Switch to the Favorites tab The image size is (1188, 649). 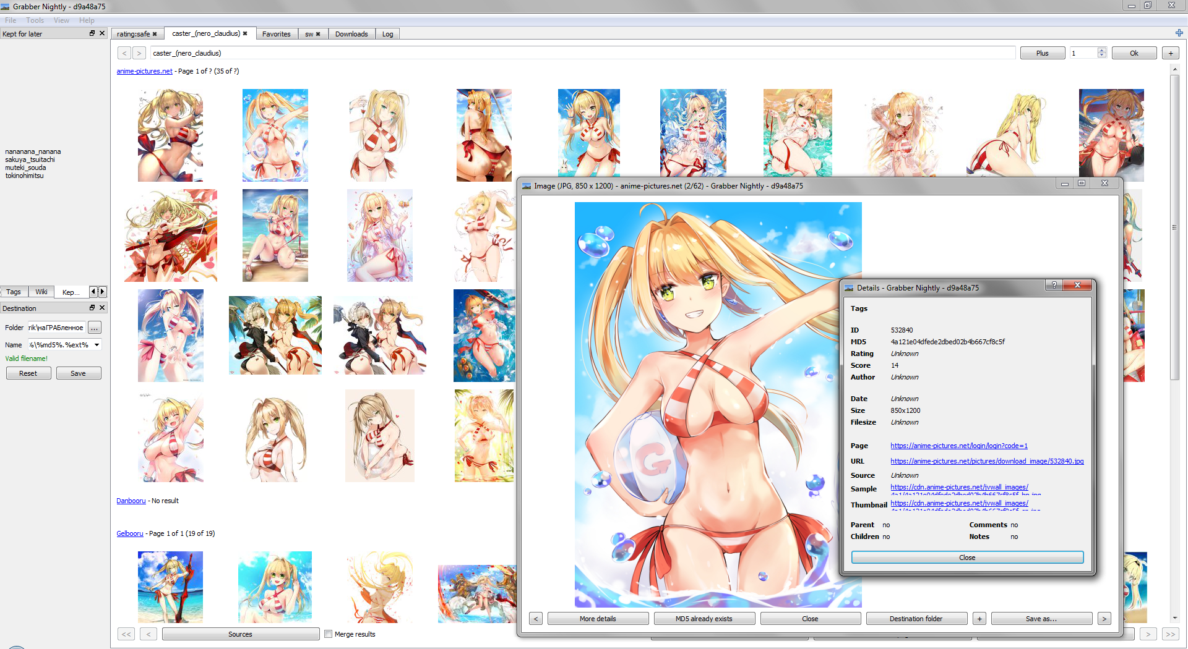(x=276, y=34)
